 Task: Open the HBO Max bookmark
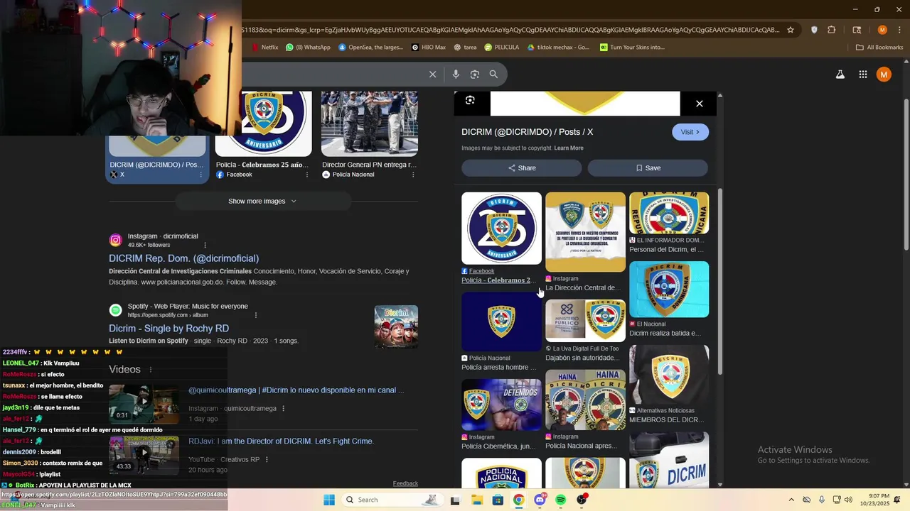pyautogui.click(x=429, y=48)
